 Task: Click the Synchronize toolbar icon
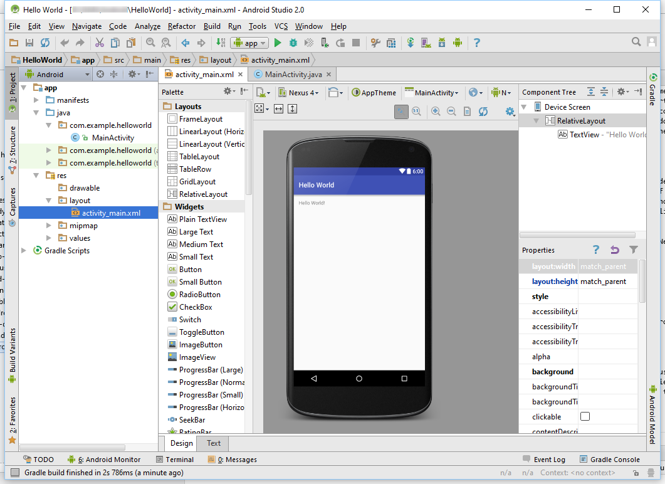[x=45, y=43]
